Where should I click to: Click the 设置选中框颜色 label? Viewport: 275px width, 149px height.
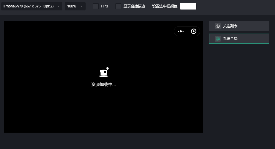[165, 6]
